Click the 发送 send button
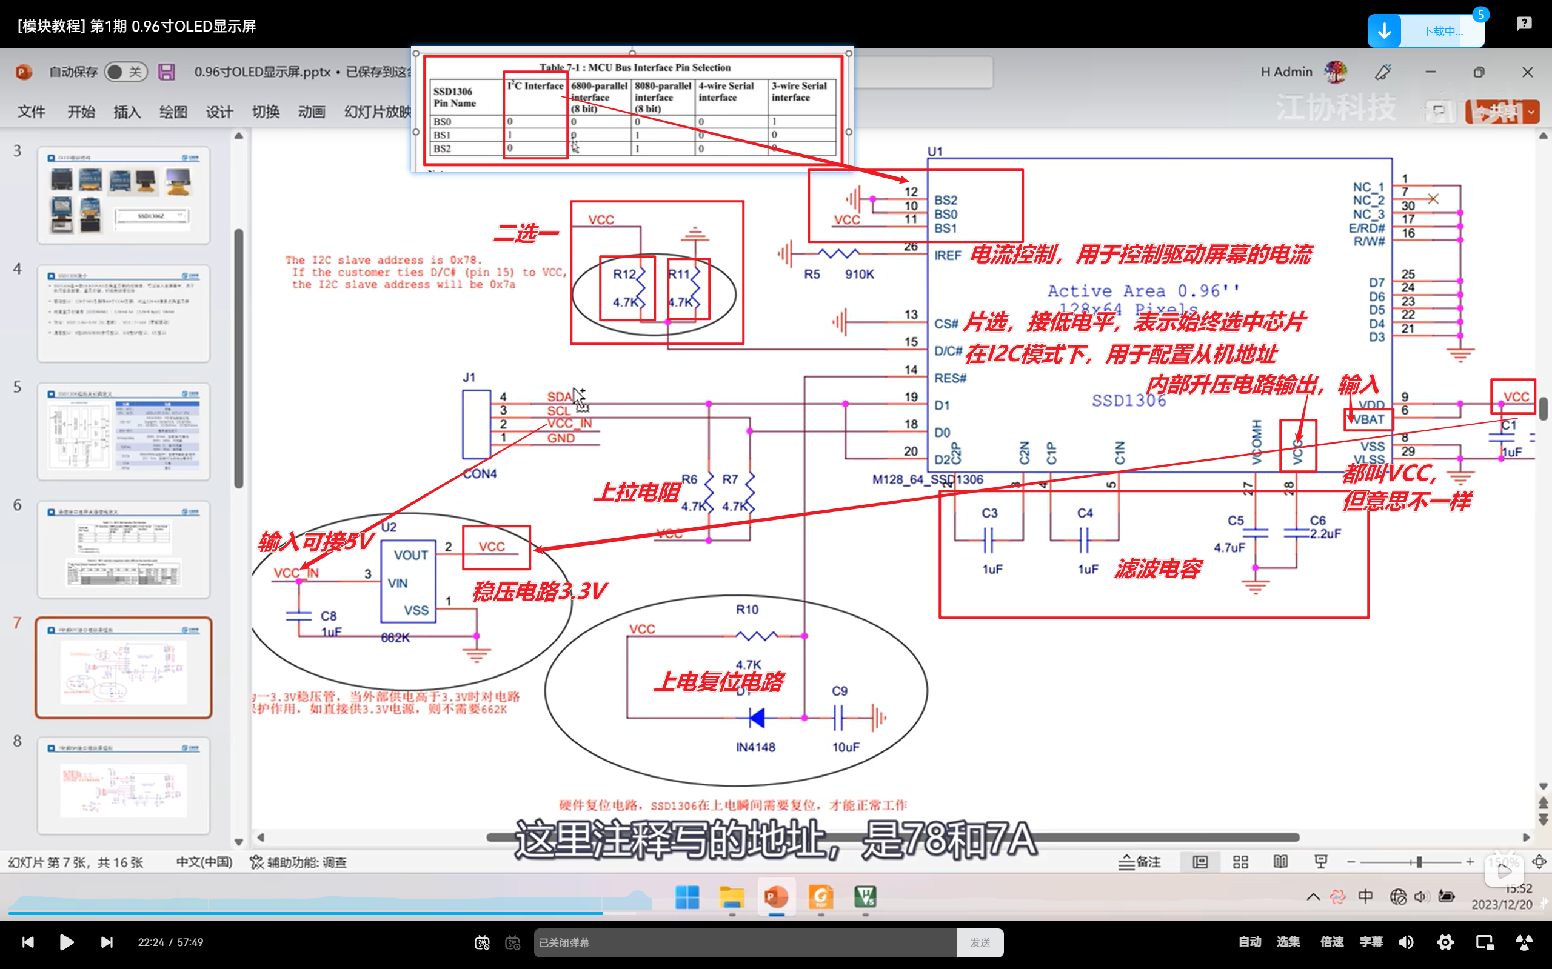Screen dimensions: 1552x969 980,943
